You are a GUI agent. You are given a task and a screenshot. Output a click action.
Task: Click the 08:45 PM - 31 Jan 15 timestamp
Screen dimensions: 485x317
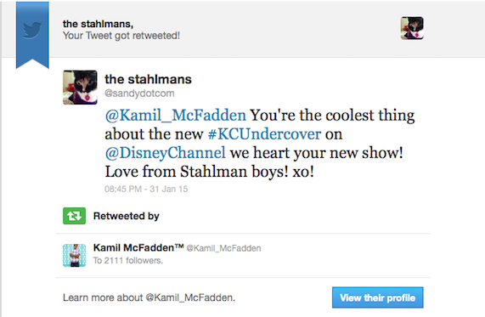pyautogui.click(x=146, y=189)
